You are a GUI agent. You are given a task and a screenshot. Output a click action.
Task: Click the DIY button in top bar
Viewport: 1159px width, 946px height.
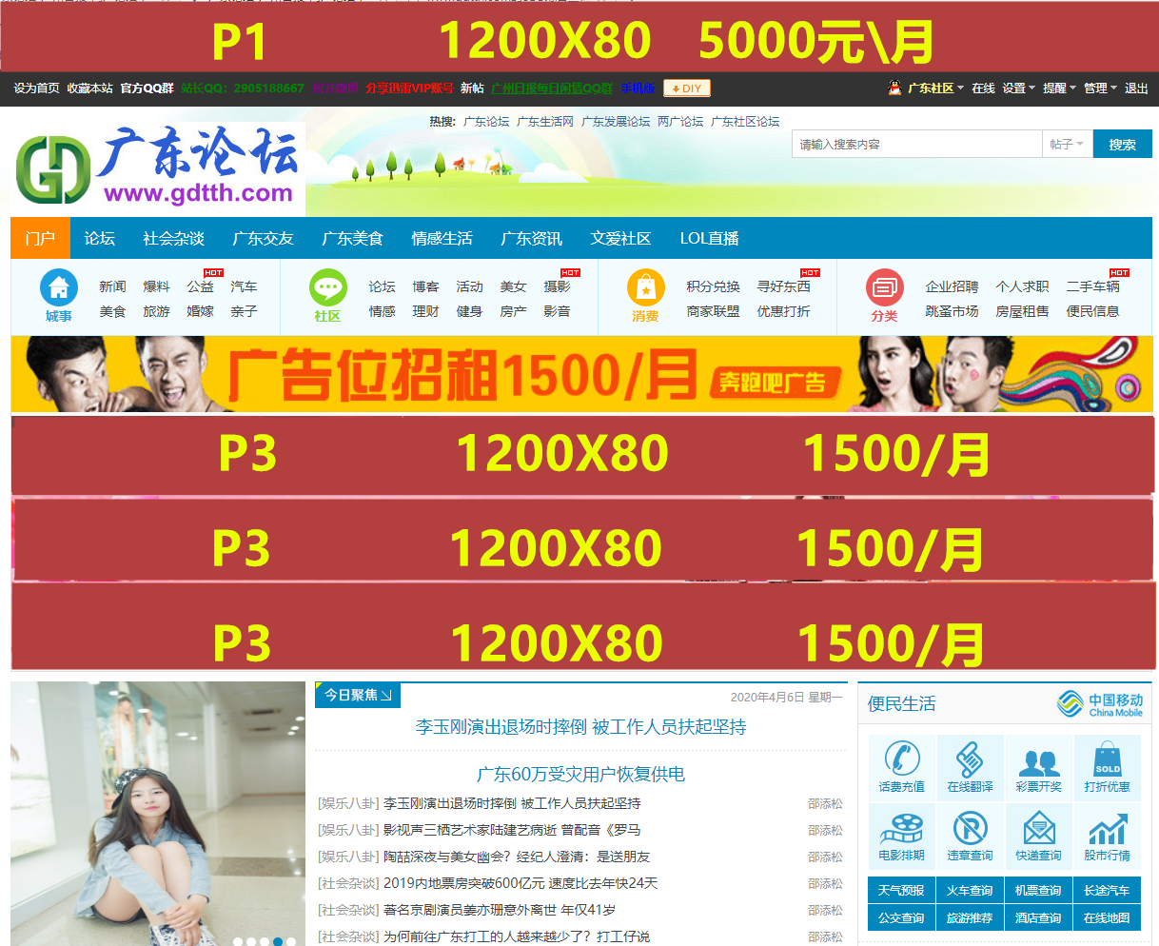point(687,89)
